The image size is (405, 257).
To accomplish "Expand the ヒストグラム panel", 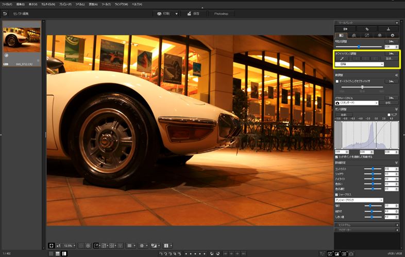I will pos(367,225).
